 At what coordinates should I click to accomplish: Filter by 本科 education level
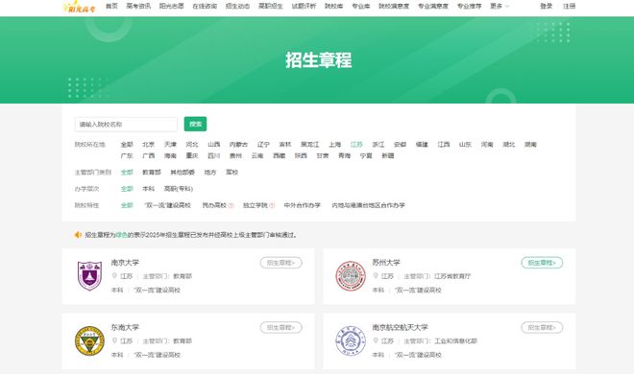click(148, 189)
